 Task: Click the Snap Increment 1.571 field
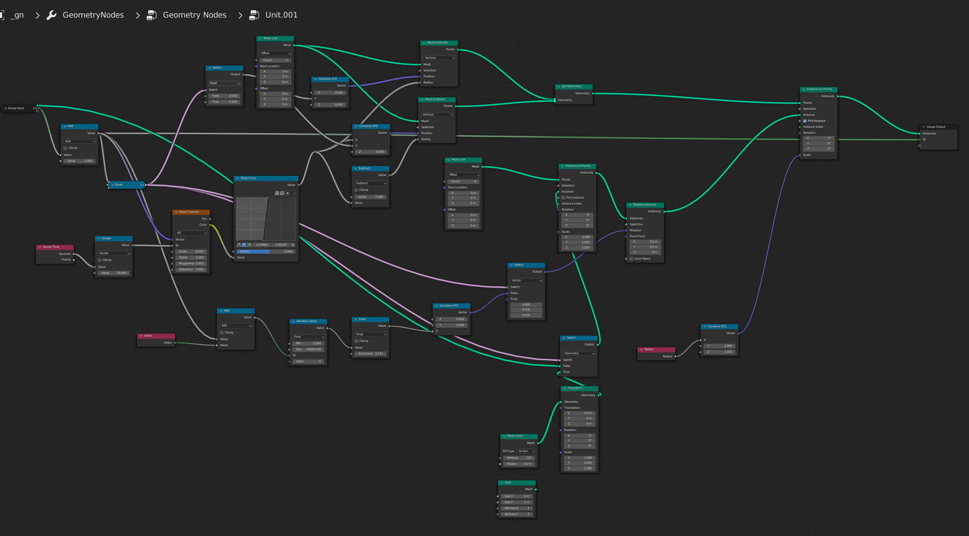coord(371,354)
